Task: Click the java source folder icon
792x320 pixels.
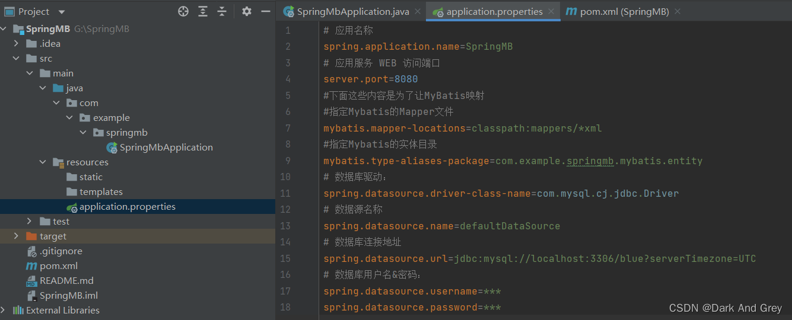Action: point(58,88)
